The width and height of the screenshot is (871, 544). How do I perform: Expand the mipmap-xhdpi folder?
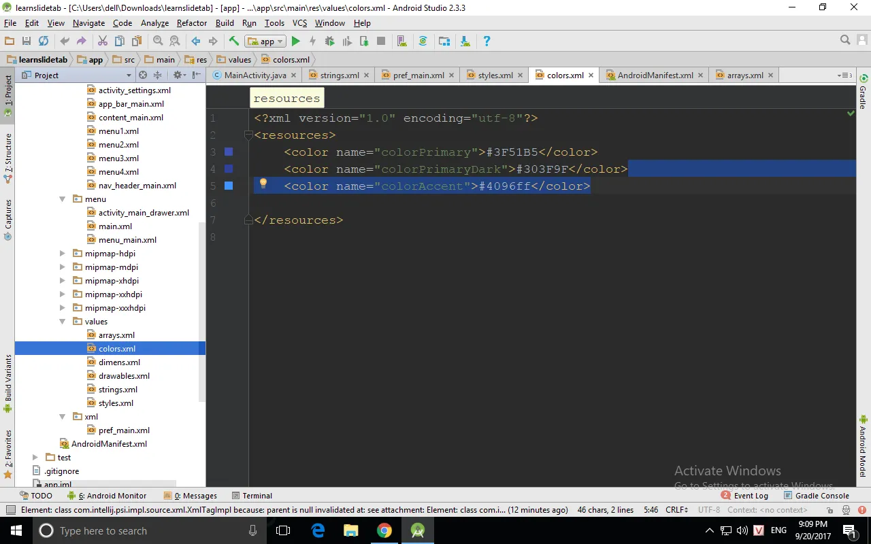click(62, 281)
